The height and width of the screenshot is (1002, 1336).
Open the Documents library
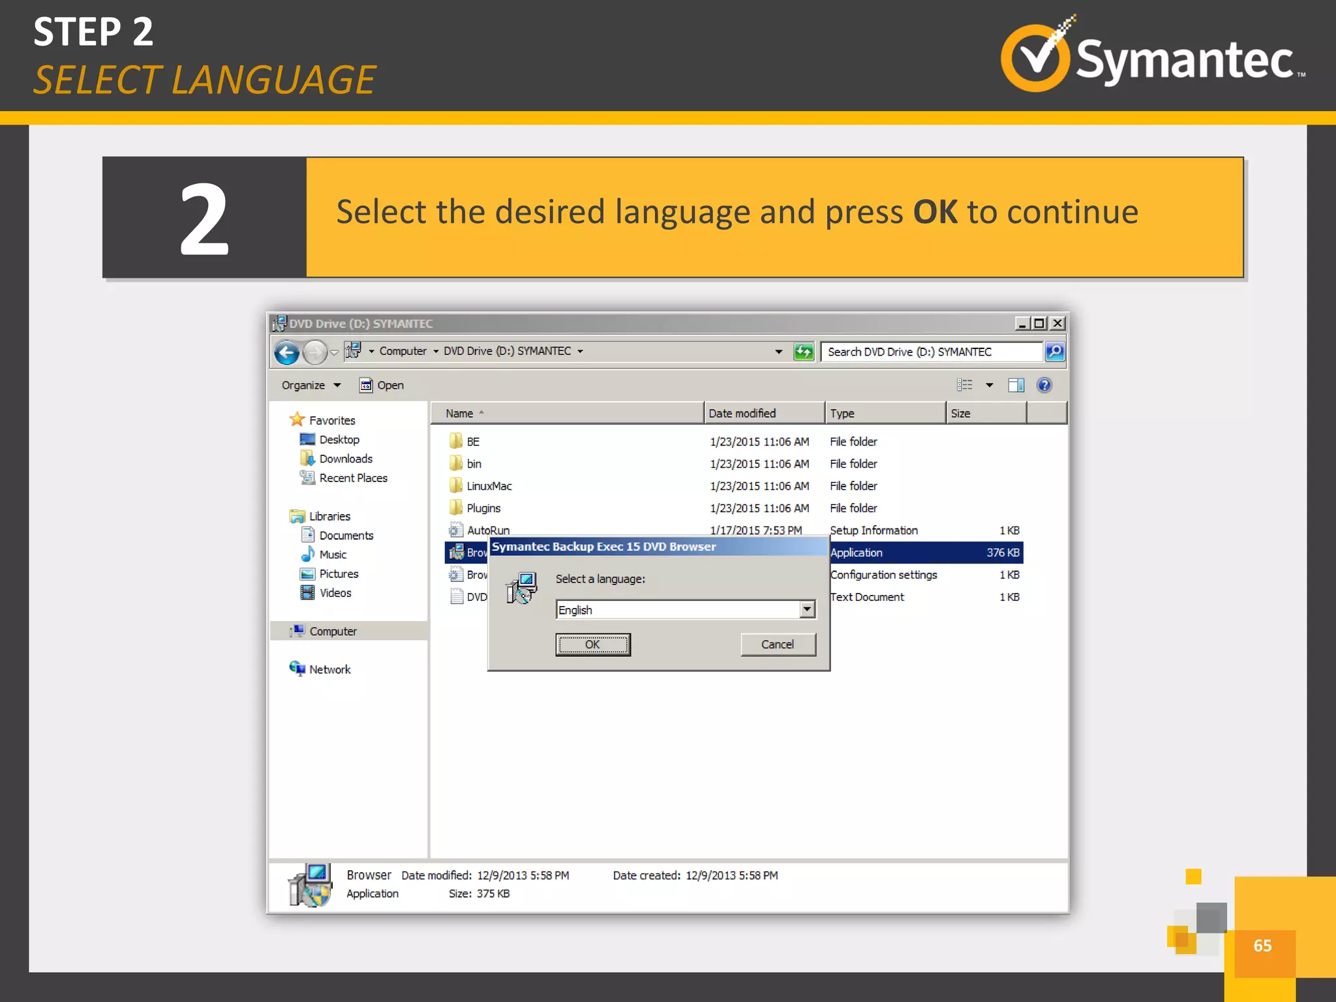coord(346,536)
